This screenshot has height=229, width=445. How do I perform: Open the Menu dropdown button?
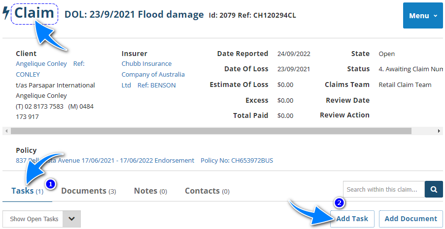click(423, 16)
